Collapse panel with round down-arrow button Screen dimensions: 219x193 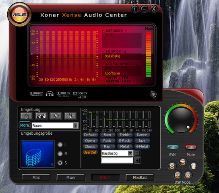(x=153, y=94)
